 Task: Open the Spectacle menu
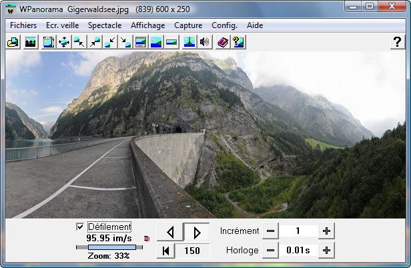pyautogui.click(x=105, y=25)
